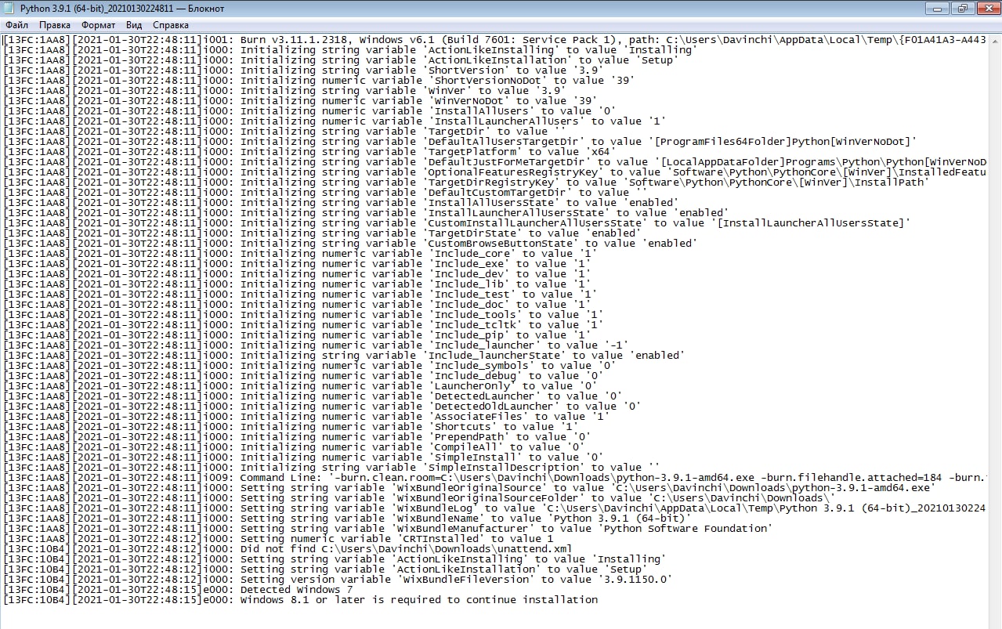Minimize the Notepad window

click(936, 8)
